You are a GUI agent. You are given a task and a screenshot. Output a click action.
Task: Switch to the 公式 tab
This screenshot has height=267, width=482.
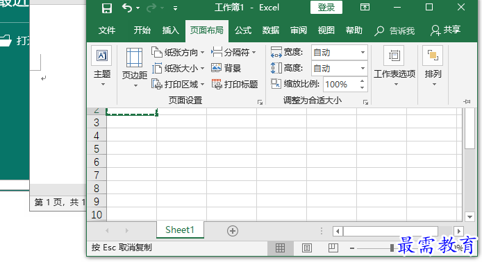coord(243,31)
